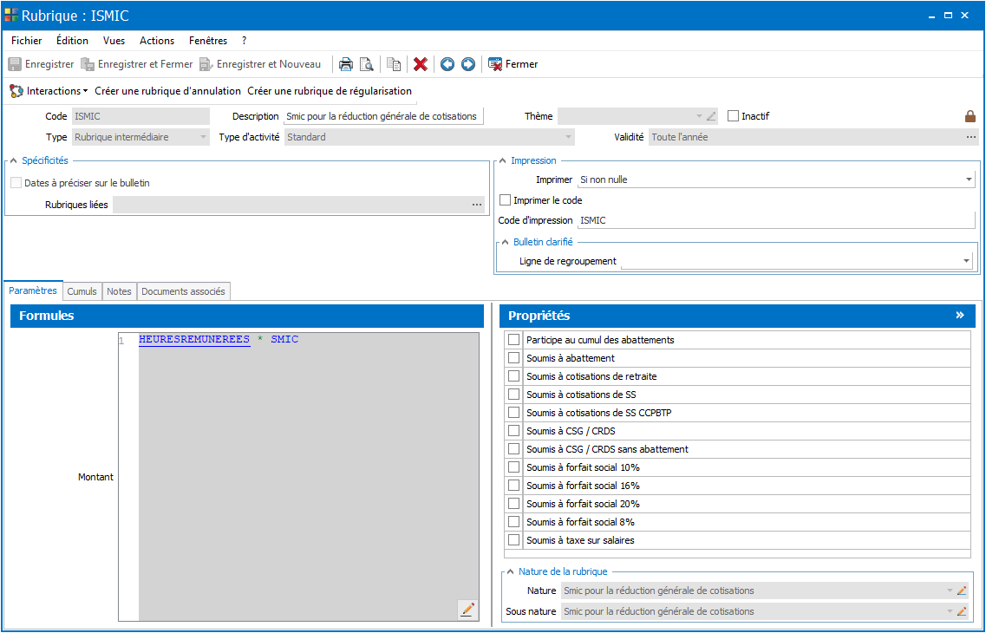Click HEURESREMUNEREES link in formula
This screenshot has width=986, height=633.
pos(194,339)
